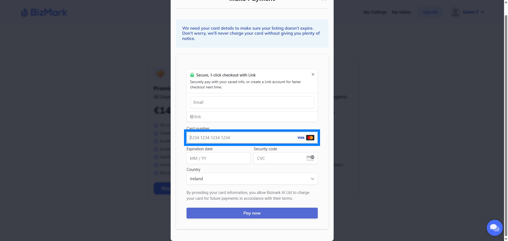508x241 pixels.
Task: Expand the Conor F account menu
Action: click(x=473, y=12)
